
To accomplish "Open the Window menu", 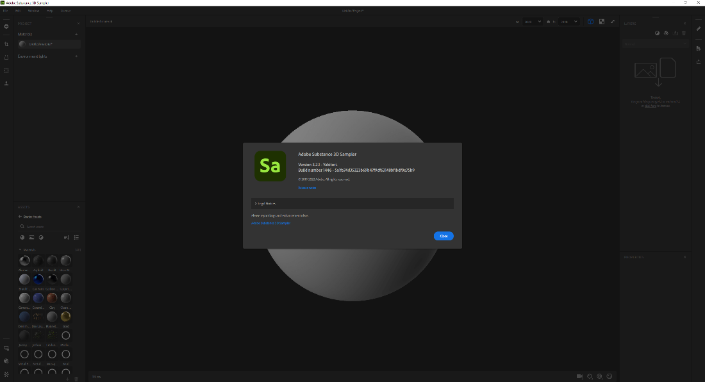I will 34,11.
